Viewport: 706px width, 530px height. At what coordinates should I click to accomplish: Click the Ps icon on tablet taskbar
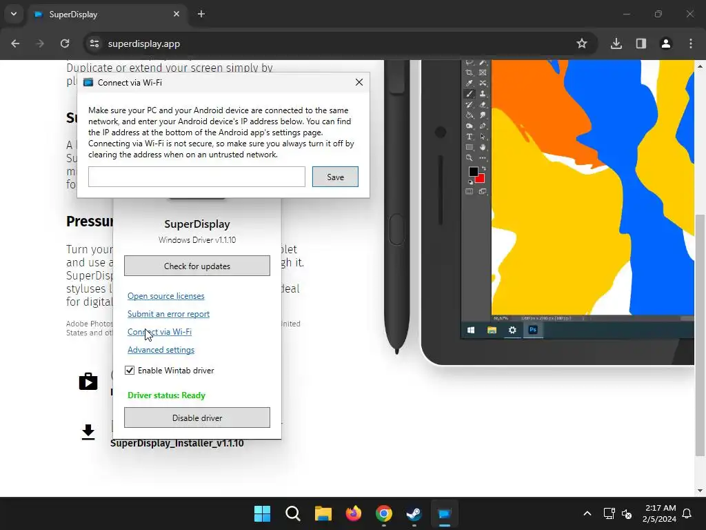click(x=533, y=330)
